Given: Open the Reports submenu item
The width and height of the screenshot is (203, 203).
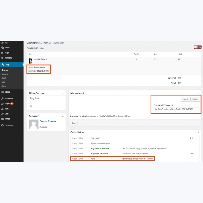Looking at the screenshot, I should (x=4, y=78).
